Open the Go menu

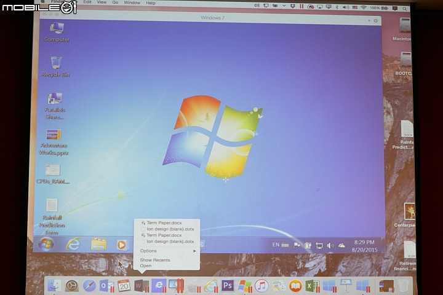[x=115, y=2]
